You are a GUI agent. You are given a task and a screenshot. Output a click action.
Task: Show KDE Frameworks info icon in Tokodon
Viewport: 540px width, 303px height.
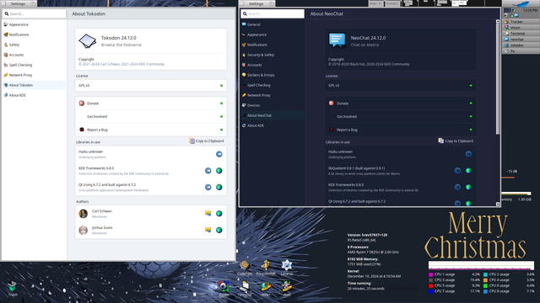pos(208,171)
